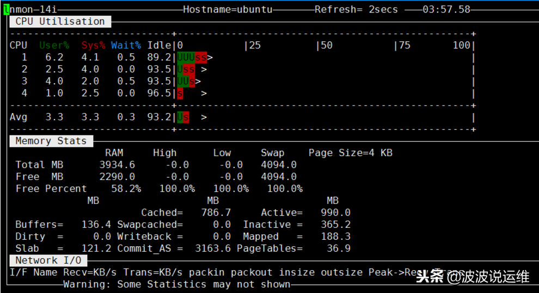Select the CPU Utilisation section header
539x293 pixels.
(x=60, y=22)
